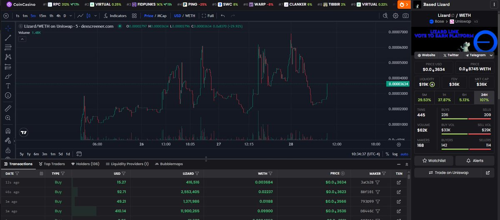Switch chart style to line
Viewport: 500px width, 220px height.
coord(80,16)
